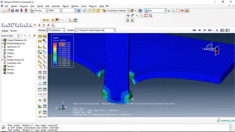Screen dimensions: 235x132
Task: Switch to the Model tab
Action: (x=5, y=31)
